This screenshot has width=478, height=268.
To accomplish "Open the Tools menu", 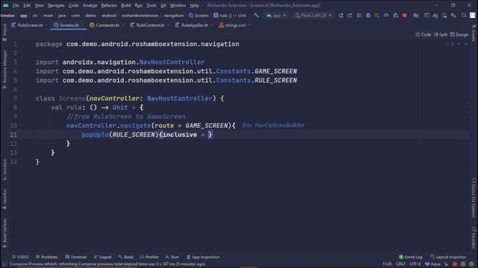I will (x=151, y=5).
